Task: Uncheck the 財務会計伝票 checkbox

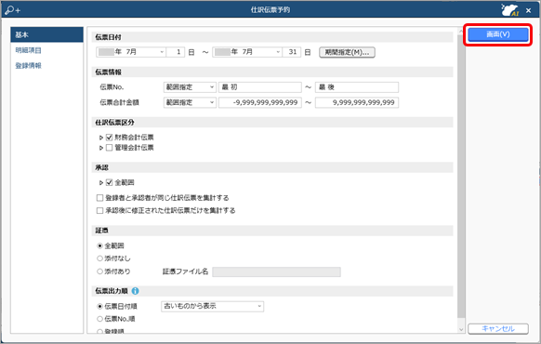Action: point(110,138)
